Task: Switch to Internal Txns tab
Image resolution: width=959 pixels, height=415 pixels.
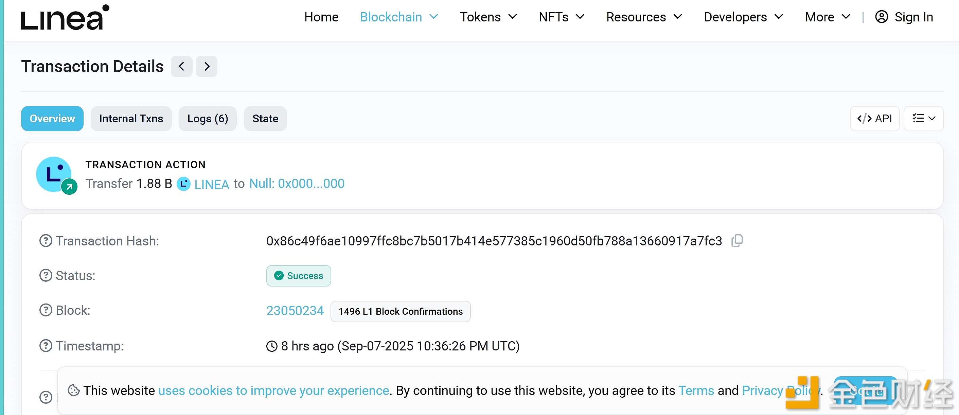Action: (x=131, y=119)
